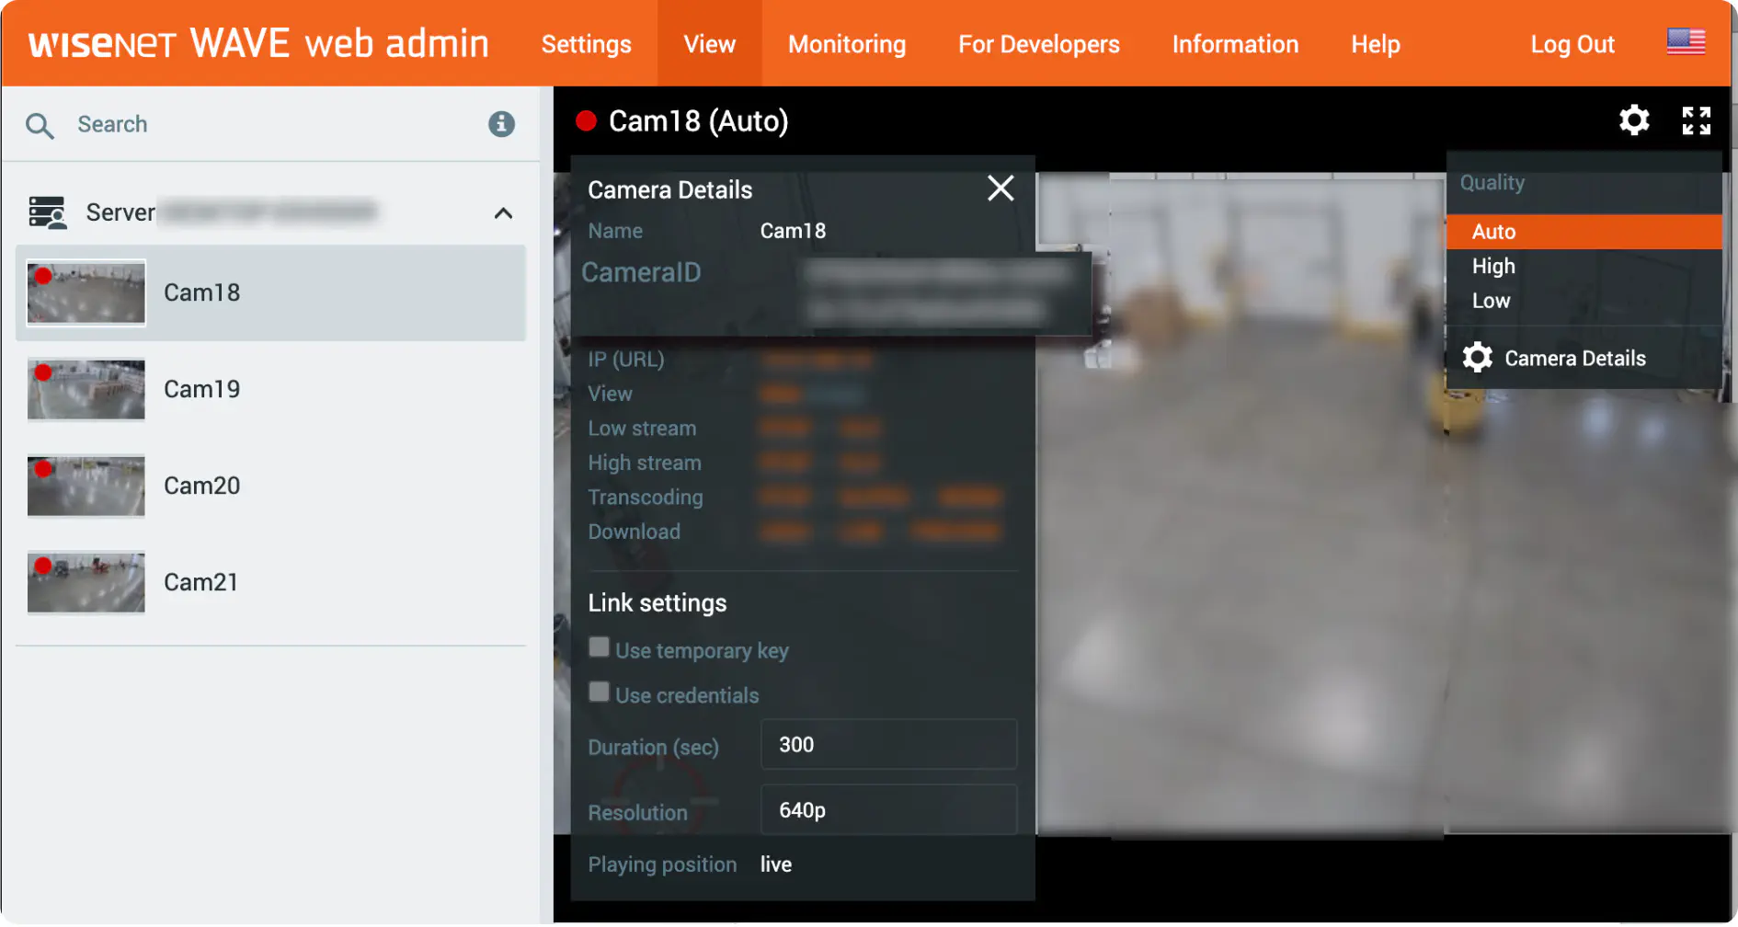Collapse the Server camera list chevron
This screenshot has width=1738, height=927.
(503, 213)
